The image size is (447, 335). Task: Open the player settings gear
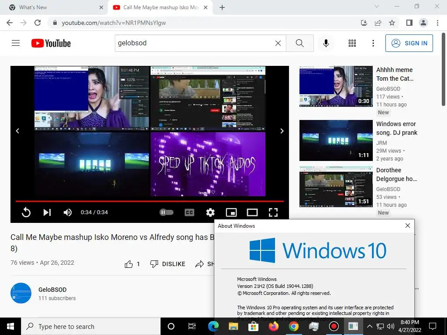click(210, 212)
